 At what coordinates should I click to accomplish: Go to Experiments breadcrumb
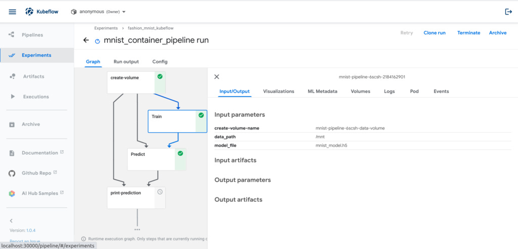[106, 28]
